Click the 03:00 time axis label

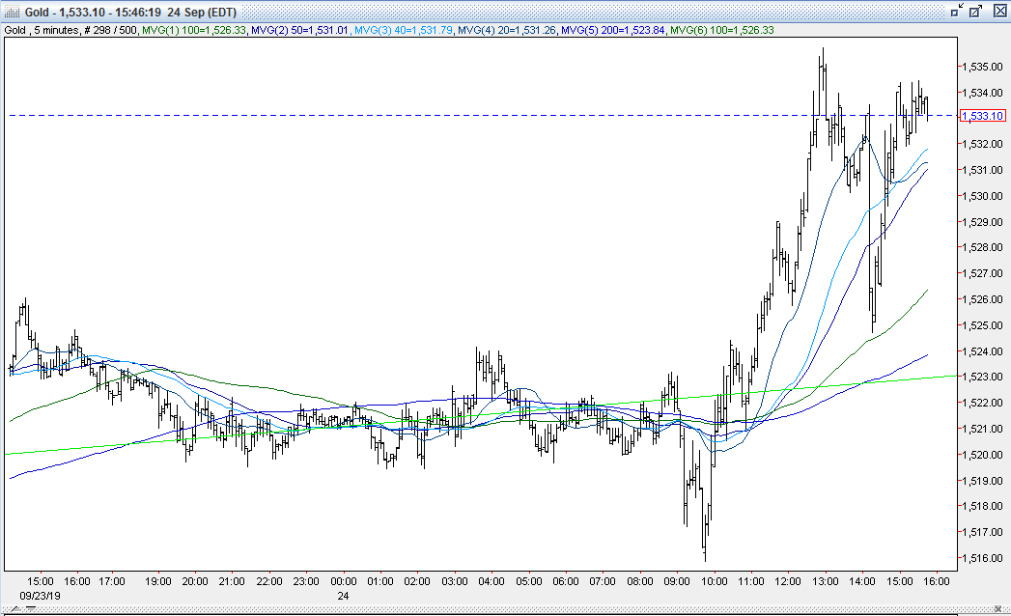click(x=454, y=581)
